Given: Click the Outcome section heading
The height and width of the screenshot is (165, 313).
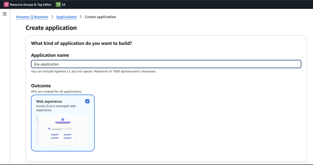Looking at the screenshot, I should pos(41,86).
